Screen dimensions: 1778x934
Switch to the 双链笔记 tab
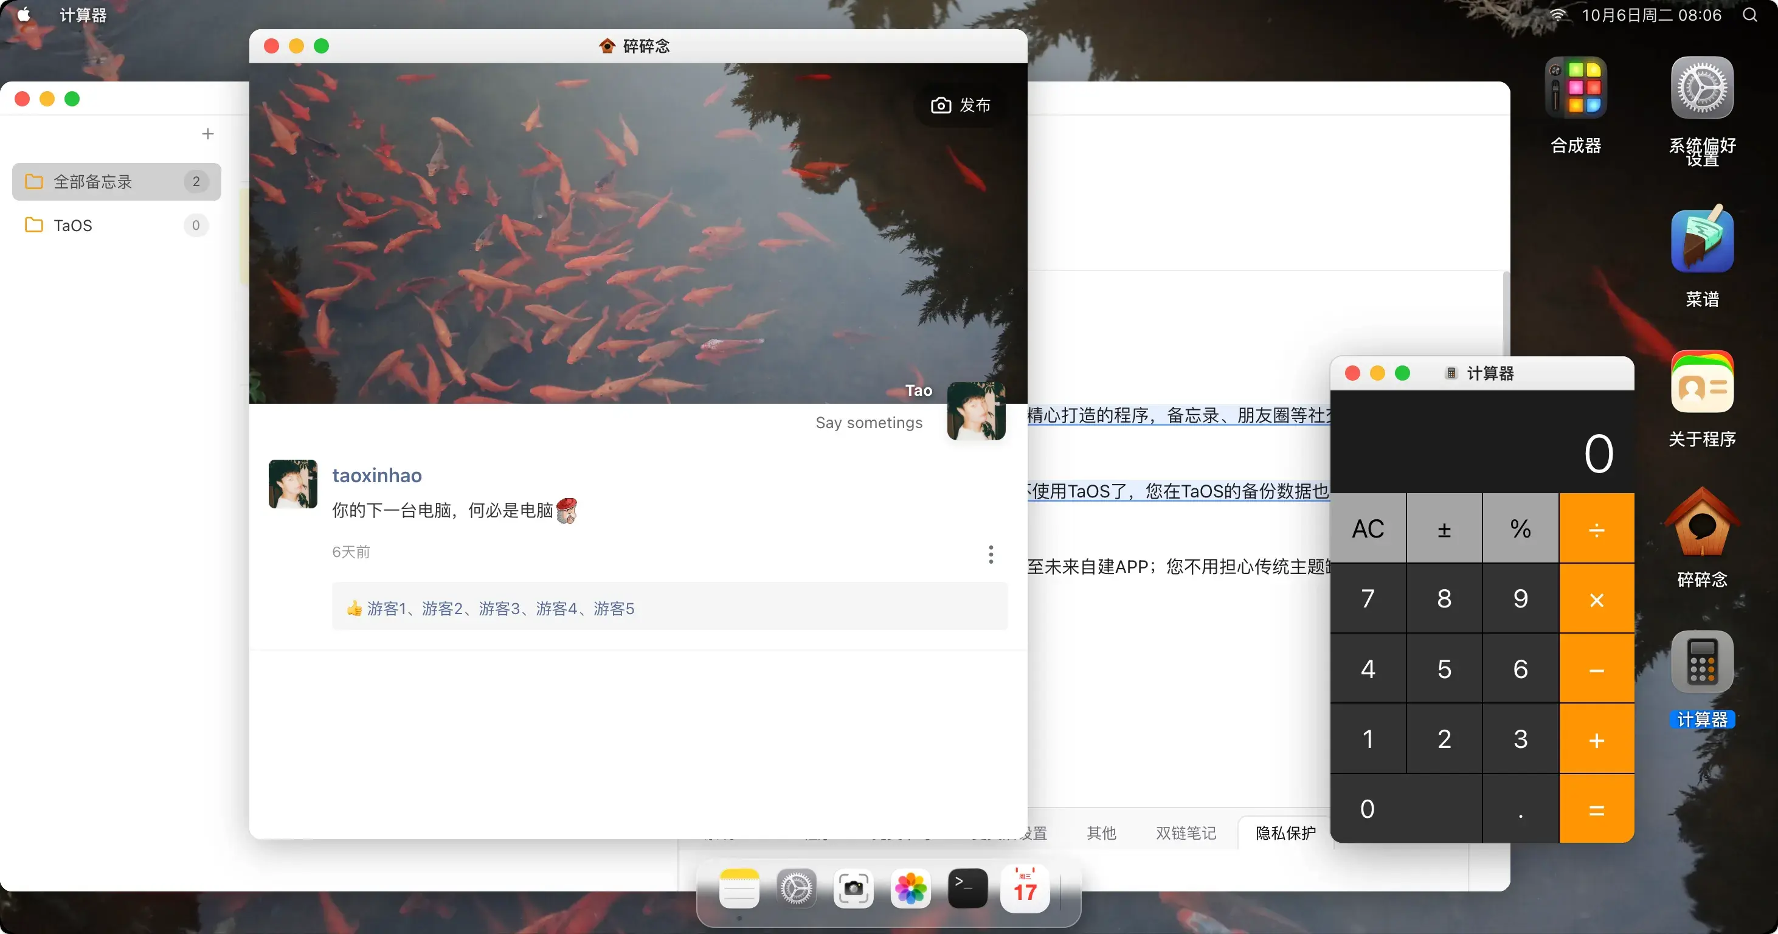[1186, 833]
